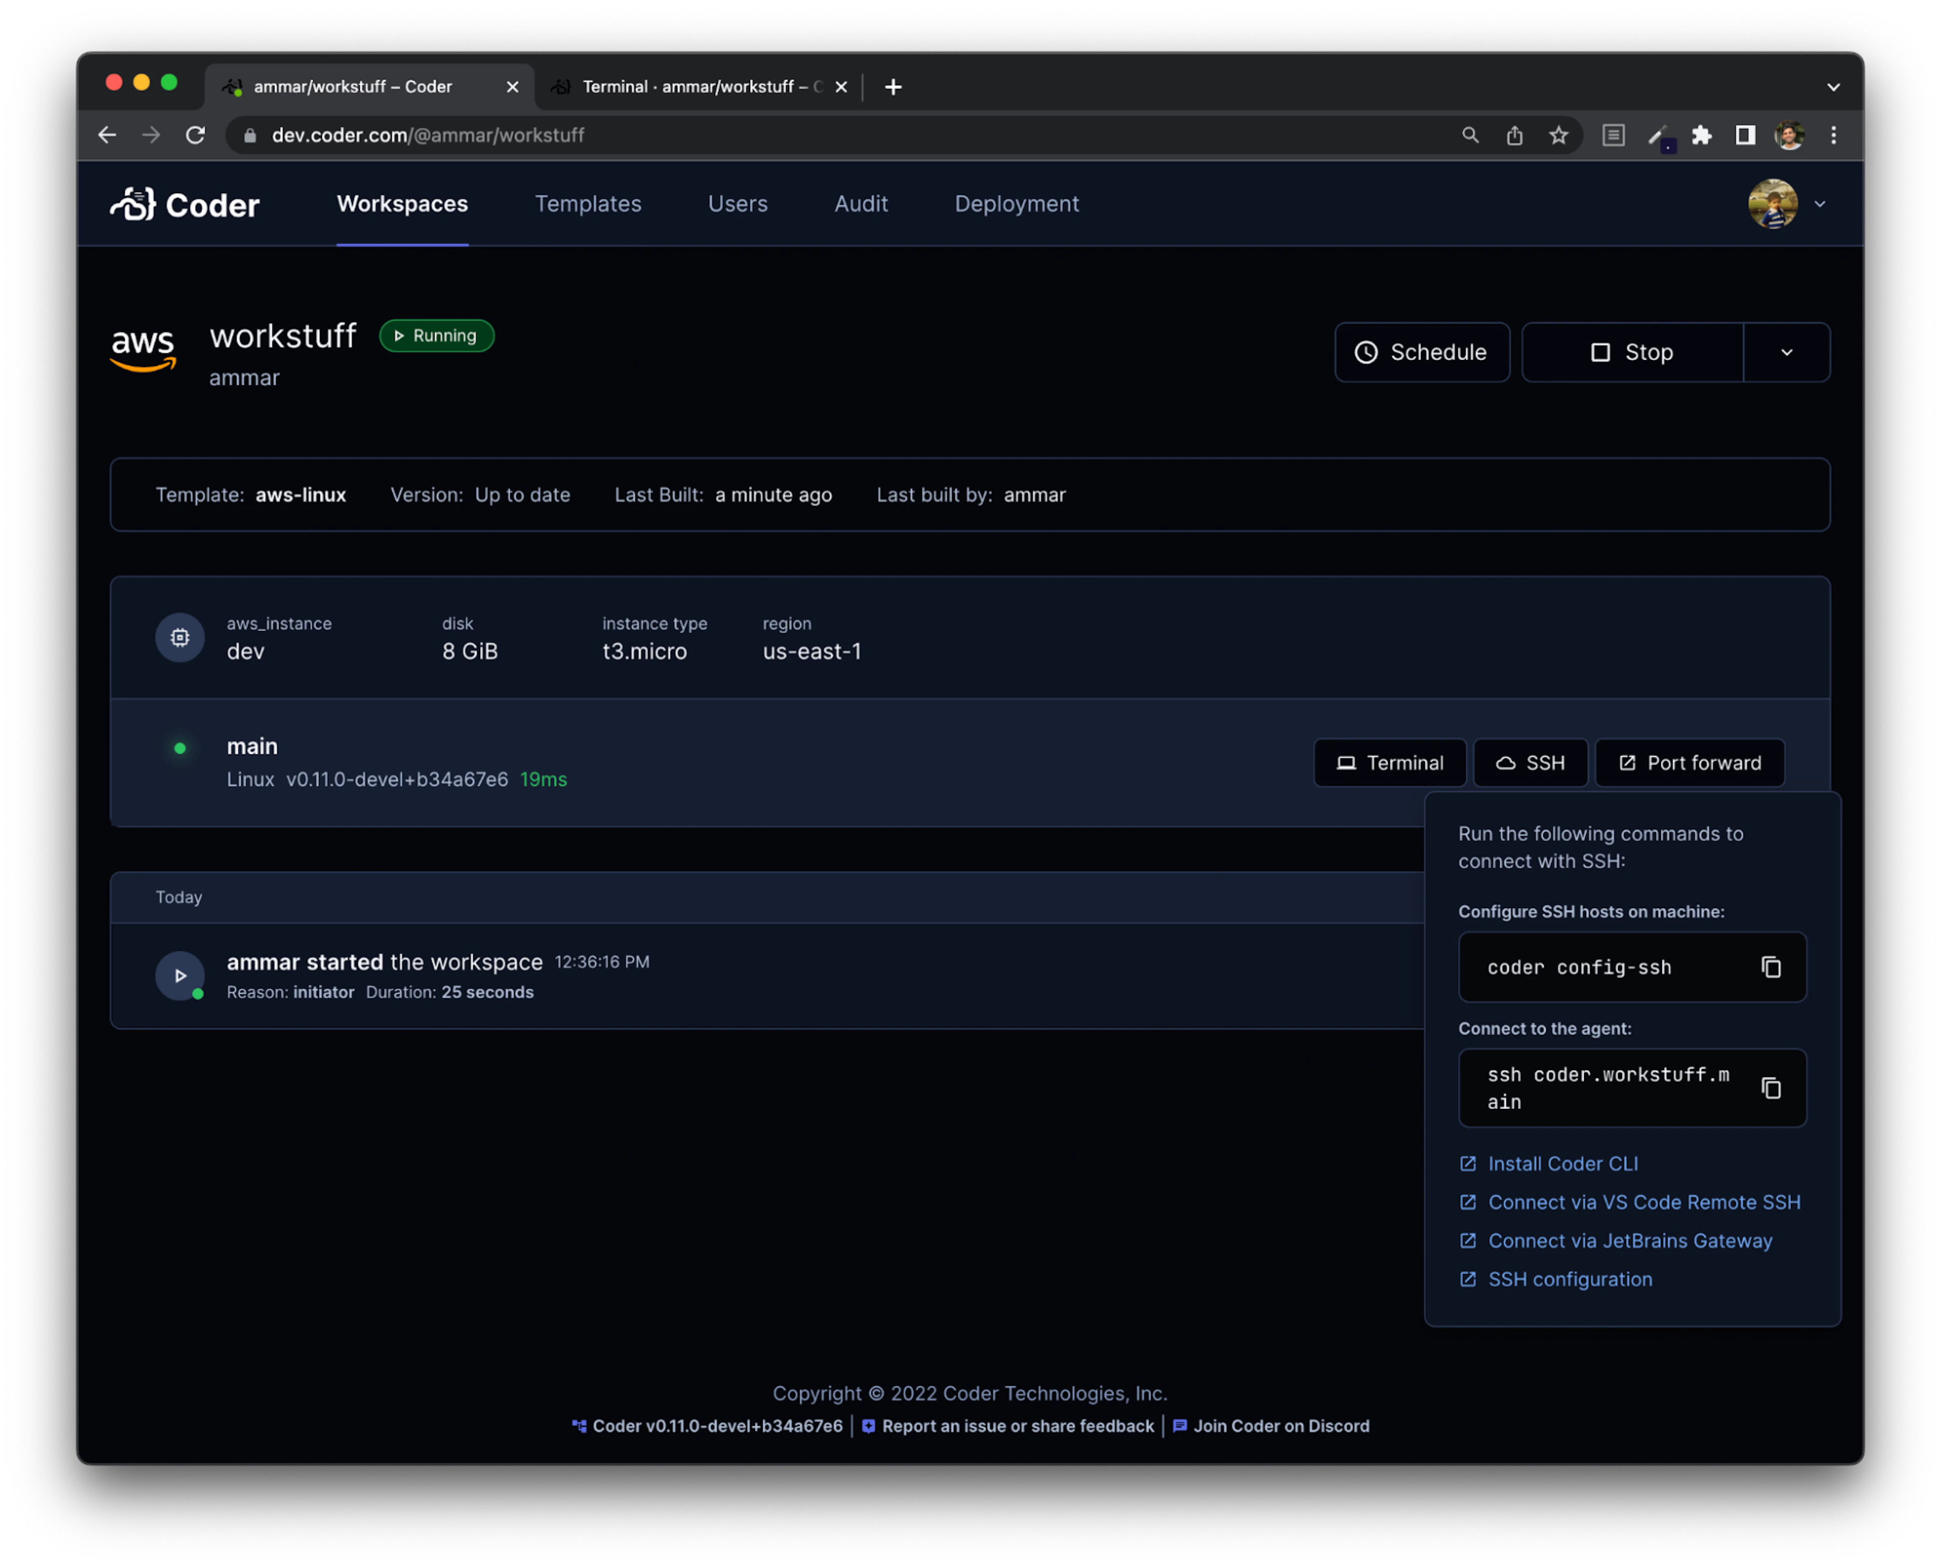
Task: Click the ssh coder.workstuff.main command text
Action: click(x=1608, y=1088)
